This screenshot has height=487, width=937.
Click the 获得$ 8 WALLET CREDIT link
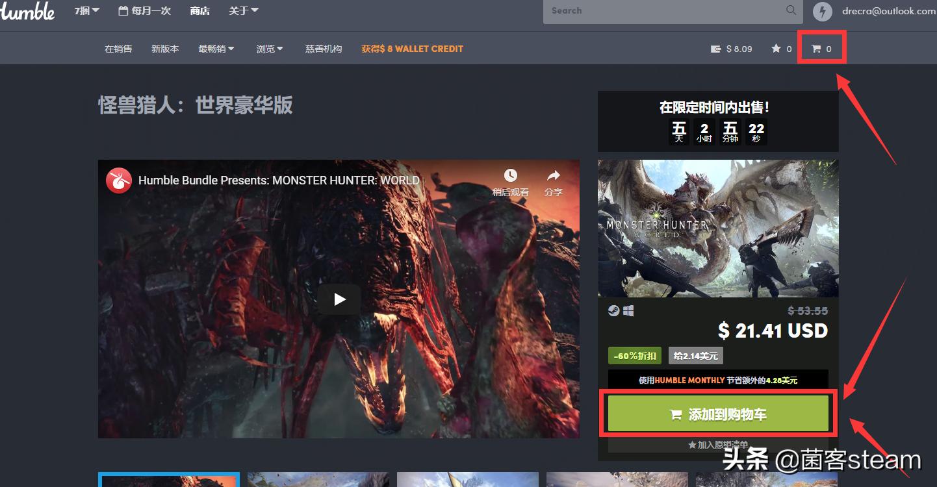[413, 49]
